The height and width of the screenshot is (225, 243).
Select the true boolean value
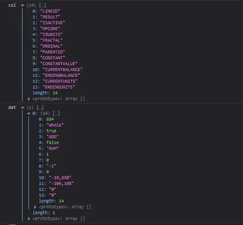(x=51, y=131)
